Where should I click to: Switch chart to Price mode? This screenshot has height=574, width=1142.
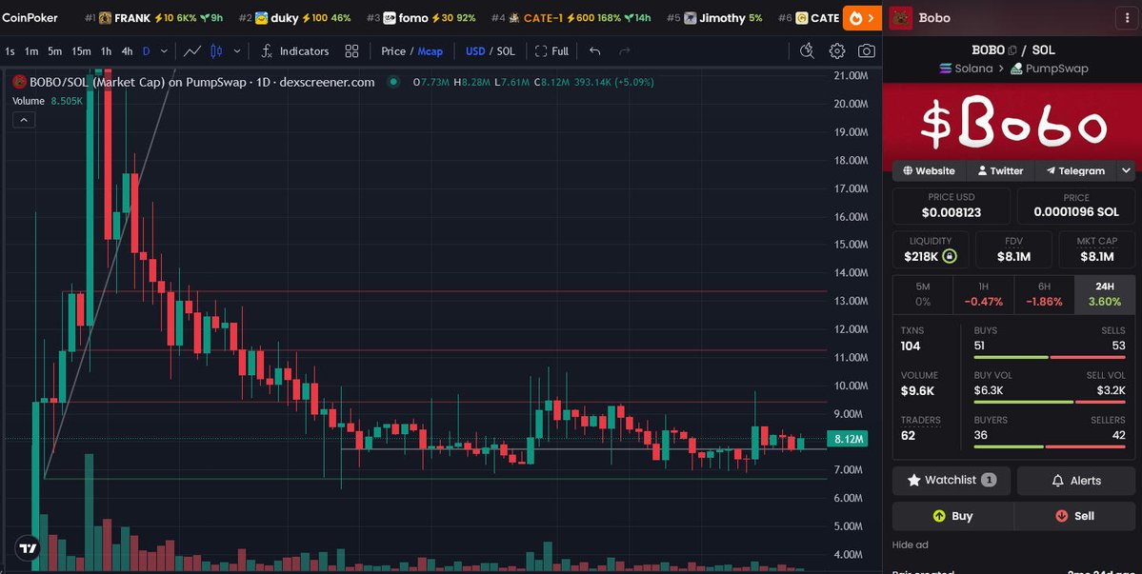coord(393,50)
